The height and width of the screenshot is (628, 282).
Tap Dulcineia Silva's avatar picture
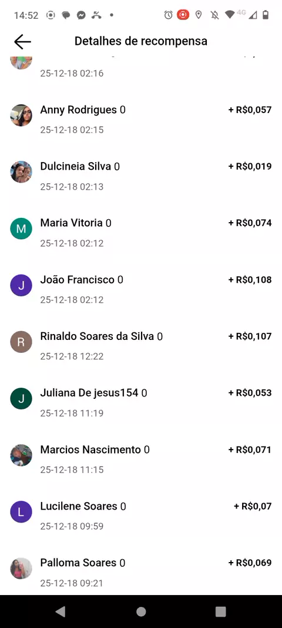point(21,172)
